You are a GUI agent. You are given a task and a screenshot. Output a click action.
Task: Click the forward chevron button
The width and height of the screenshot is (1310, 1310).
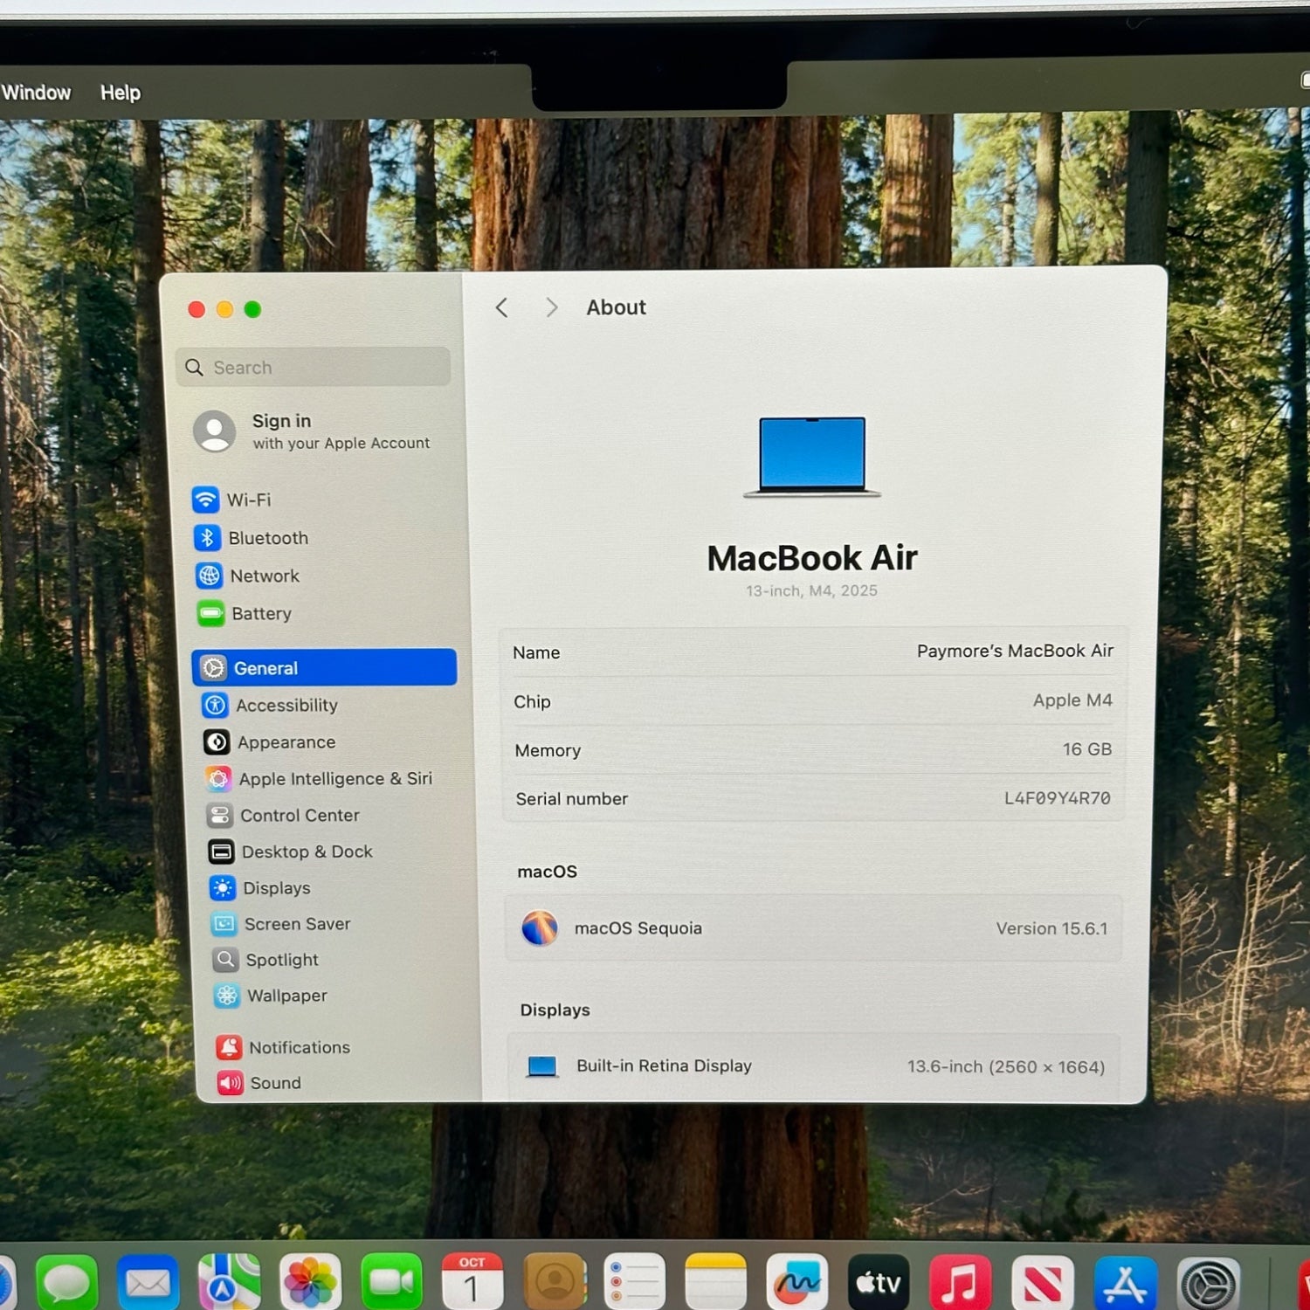(x=551, y=307)
